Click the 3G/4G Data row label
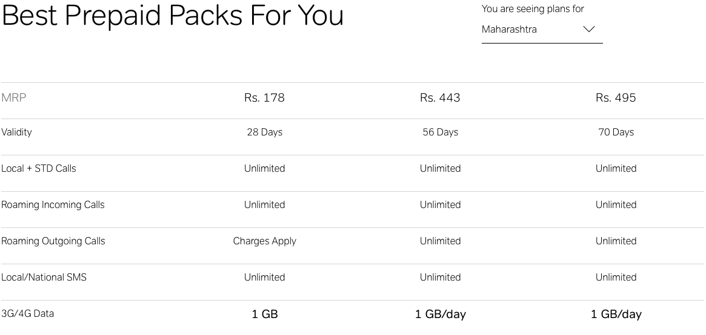706x335 pixels. point(28,313)
